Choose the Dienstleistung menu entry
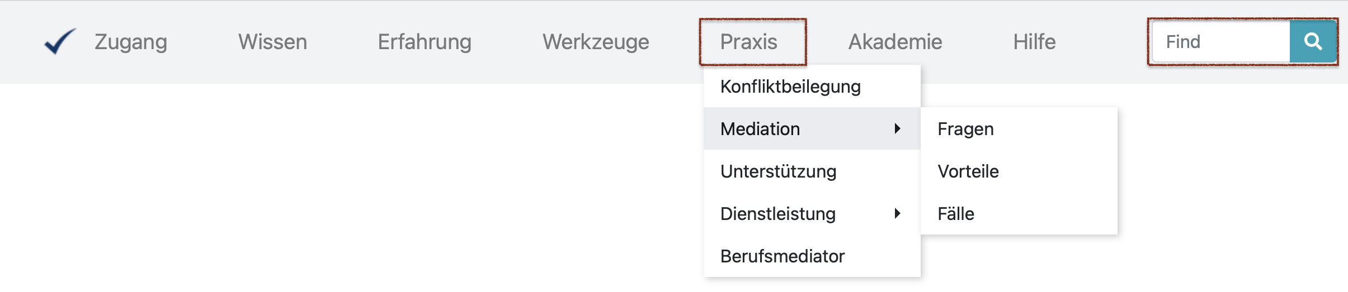 (778, 214)
